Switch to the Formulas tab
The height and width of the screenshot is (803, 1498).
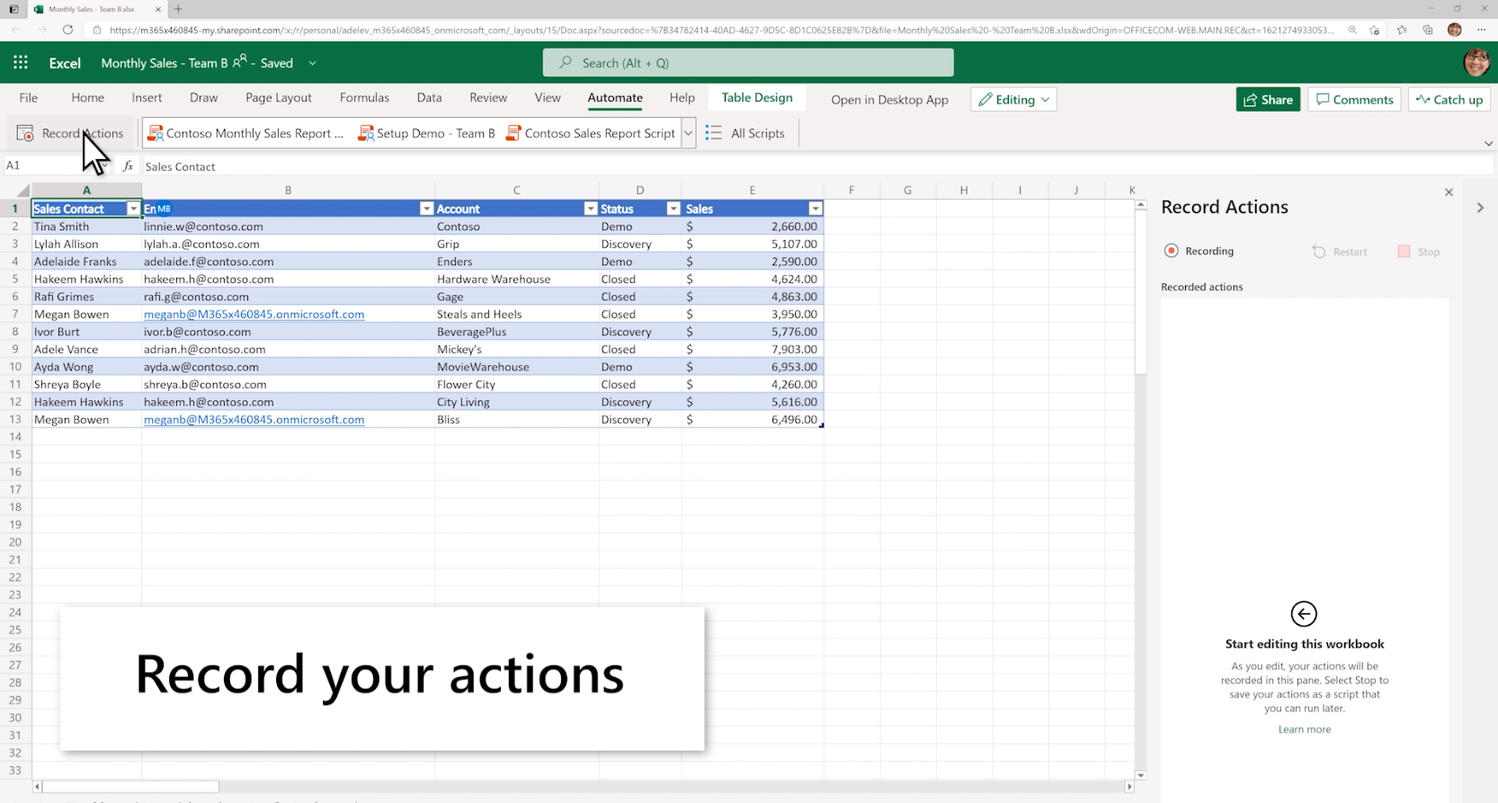tap(364, 97)
